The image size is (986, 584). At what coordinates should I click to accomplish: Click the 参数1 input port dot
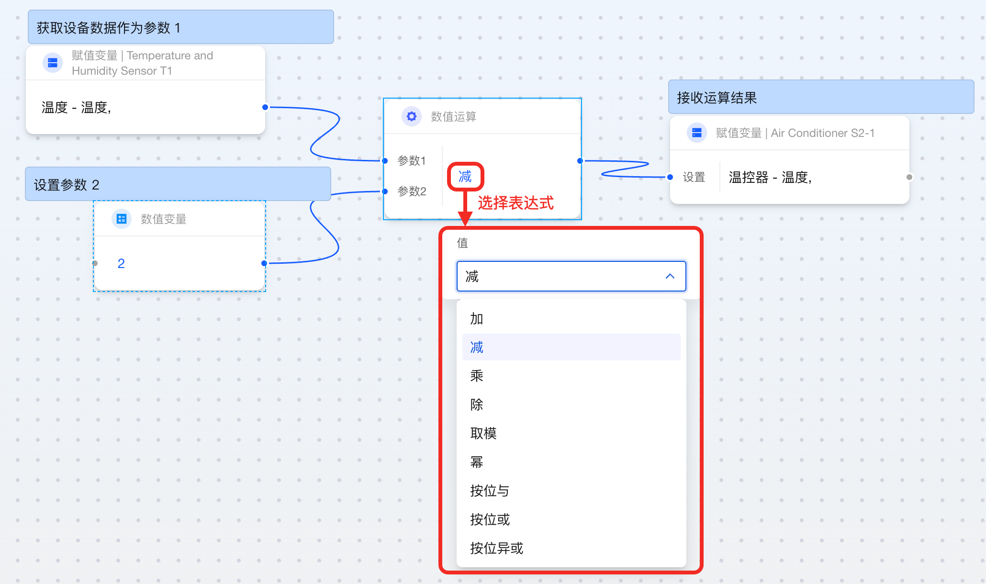point(385,161)
